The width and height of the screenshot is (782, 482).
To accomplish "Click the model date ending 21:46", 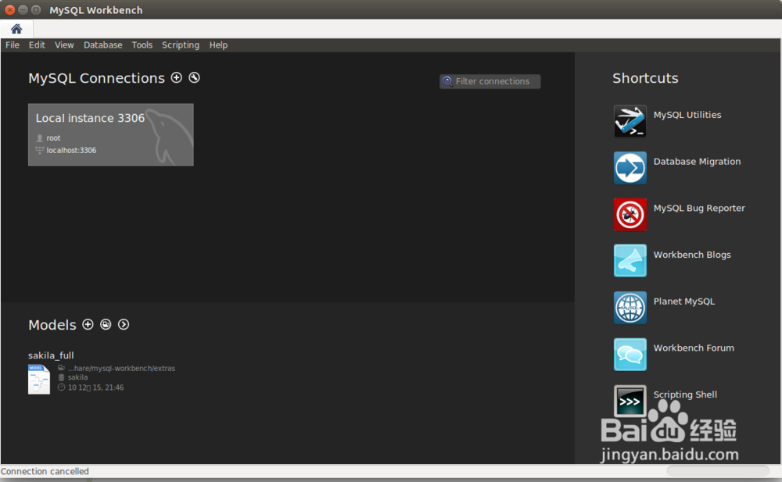I will [95, 387].
